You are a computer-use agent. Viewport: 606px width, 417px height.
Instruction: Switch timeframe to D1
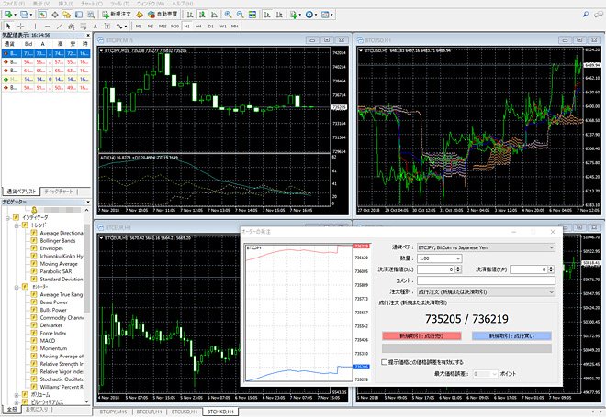210,27
